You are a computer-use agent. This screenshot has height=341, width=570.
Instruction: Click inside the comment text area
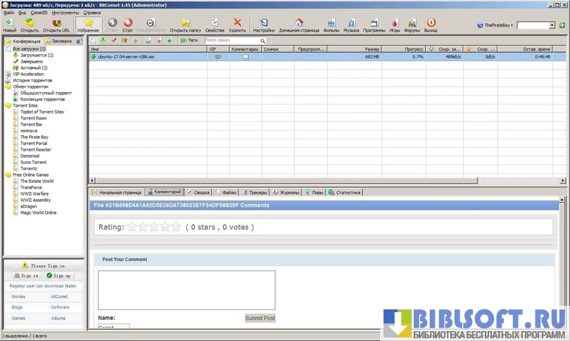coord(186,290)
